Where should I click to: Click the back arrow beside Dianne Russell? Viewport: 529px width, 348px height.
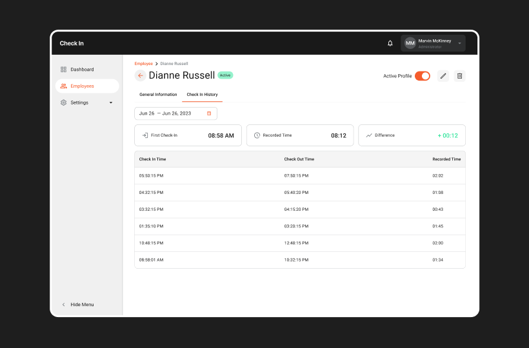(140, 75)
